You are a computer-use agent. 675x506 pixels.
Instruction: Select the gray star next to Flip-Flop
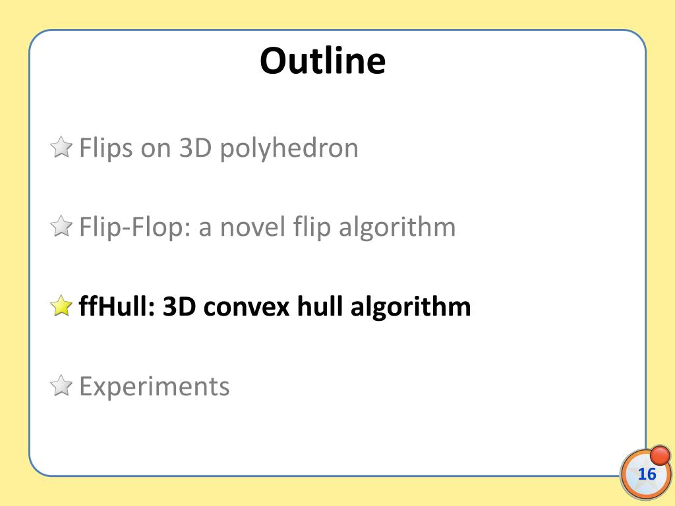(x=61, y=226)
